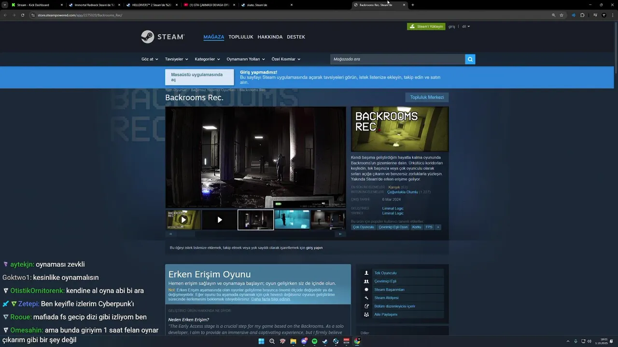
Task: Click the left arrow of the media strip
Action: pyautogui.click(x=169, y=234)
